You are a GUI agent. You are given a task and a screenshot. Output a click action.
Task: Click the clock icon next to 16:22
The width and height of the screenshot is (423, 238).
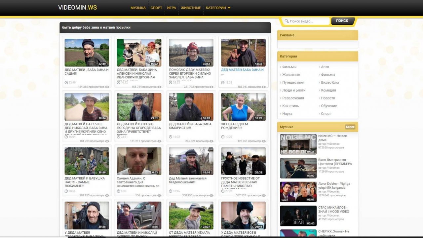tap(119, 82)
